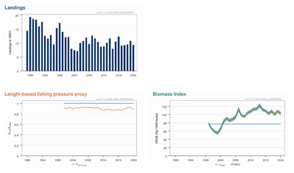294x173 pixels.
Task: Click the 1999 landings bar
Action: pyautogui.click(x=60, y=47)
